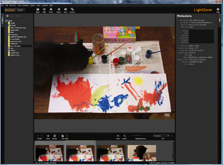Image resolution: width=223 pixels, height=165 pixels.
Task: Select the Raw therapee folder in tree
Action: tap(15, 46)
